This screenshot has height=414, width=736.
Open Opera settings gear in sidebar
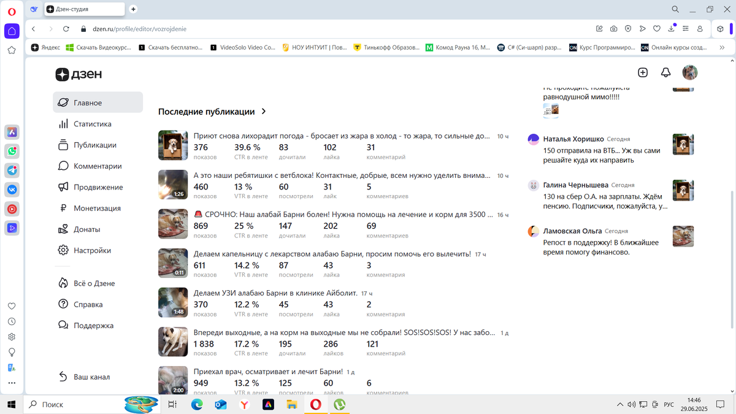point(12,337)
